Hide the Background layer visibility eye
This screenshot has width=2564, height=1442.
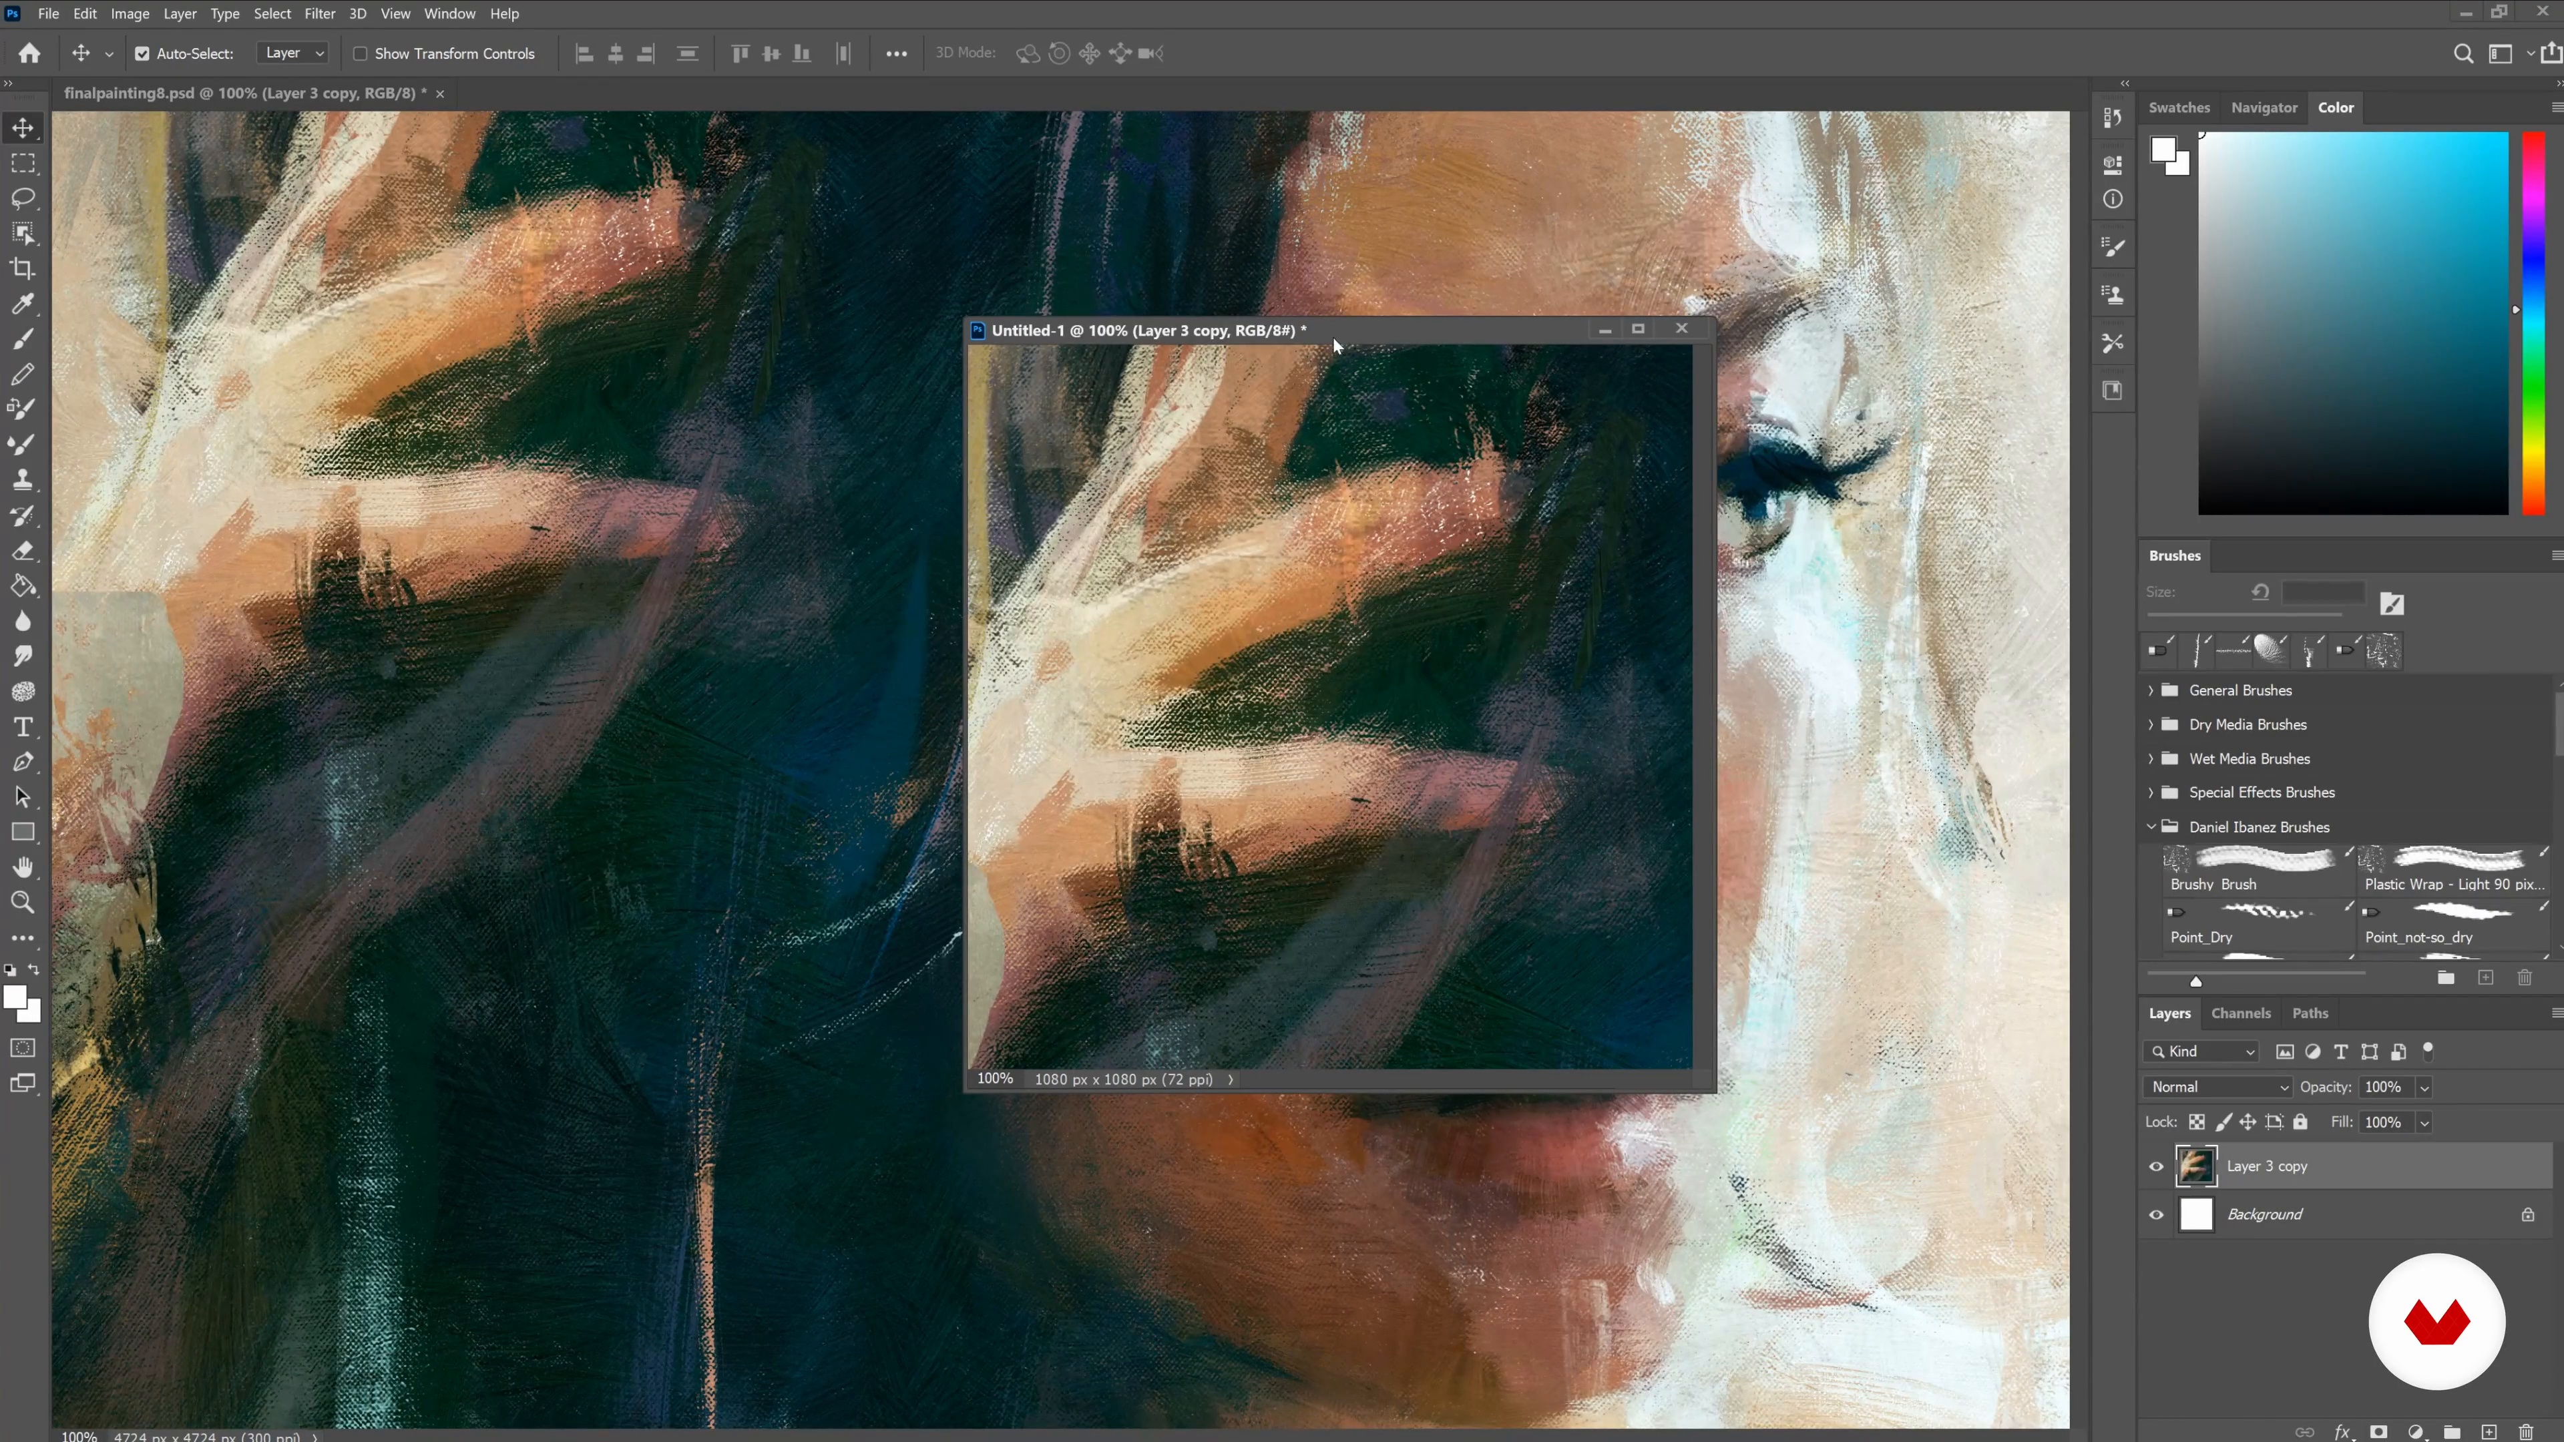pos(2156,1215)
